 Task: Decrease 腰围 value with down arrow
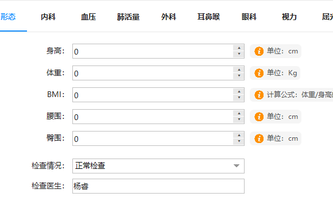pyautogui.click(x=239, y=119)
